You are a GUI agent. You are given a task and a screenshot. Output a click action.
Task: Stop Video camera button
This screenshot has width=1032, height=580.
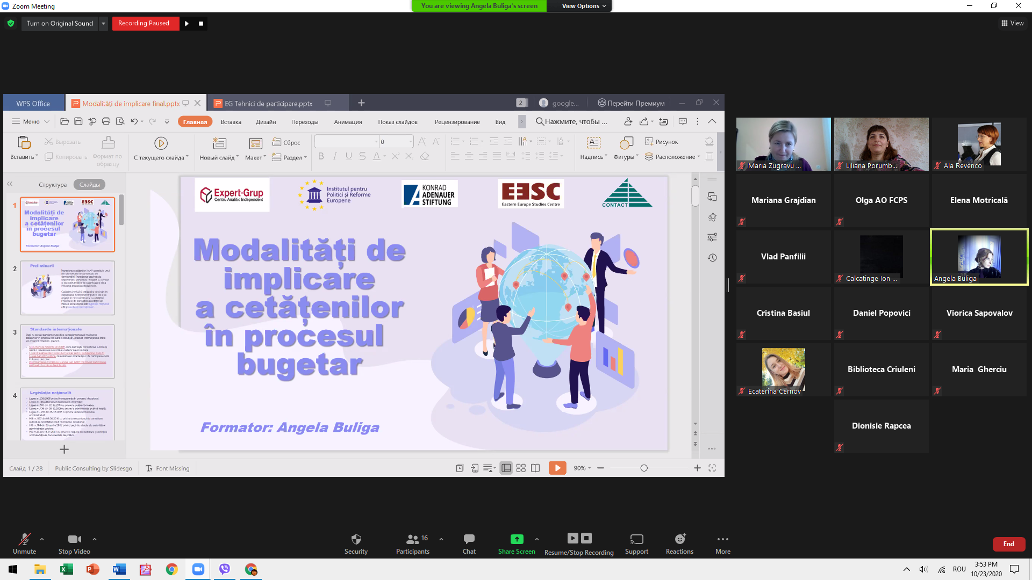[74, 539]
